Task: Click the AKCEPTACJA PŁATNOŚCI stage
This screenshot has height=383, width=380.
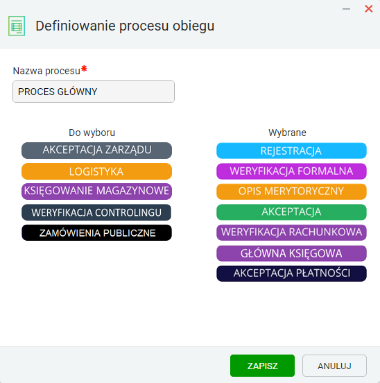Action: click(291, 273)
